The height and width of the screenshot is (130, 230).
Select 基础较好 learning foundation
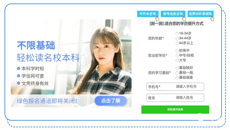177,68
